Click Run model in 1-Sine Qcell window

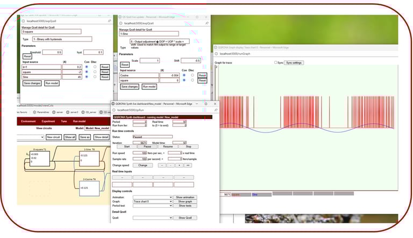[x=149, y=87]
